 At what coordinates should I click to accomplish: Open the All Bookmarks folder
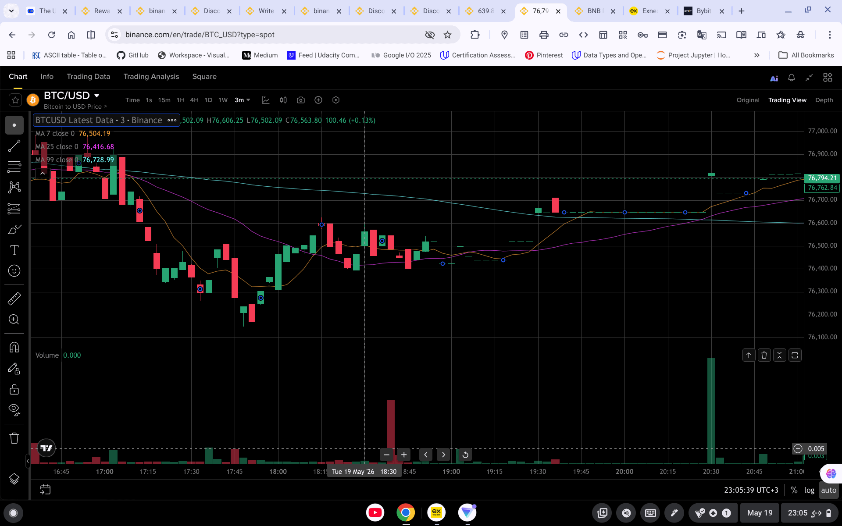[x=806, y=55]
